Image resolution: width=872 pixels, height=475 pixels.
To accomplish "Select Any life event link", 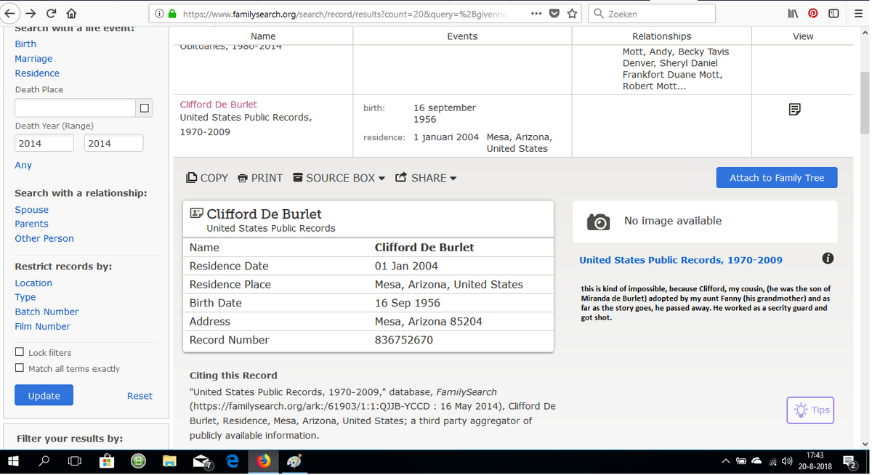I will pyautogui.click(x=23, y=166).
